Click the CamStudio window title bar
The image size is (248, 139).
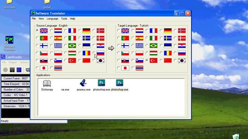click(x=15, y=57)
